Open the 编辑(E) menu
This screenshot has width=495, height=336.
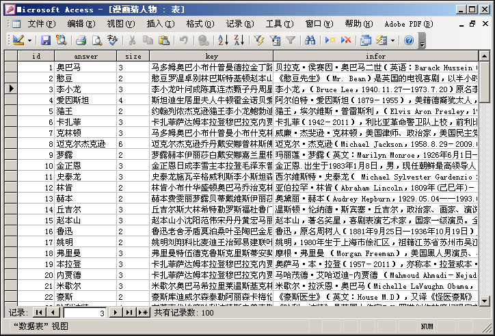[x=81, y=24]
